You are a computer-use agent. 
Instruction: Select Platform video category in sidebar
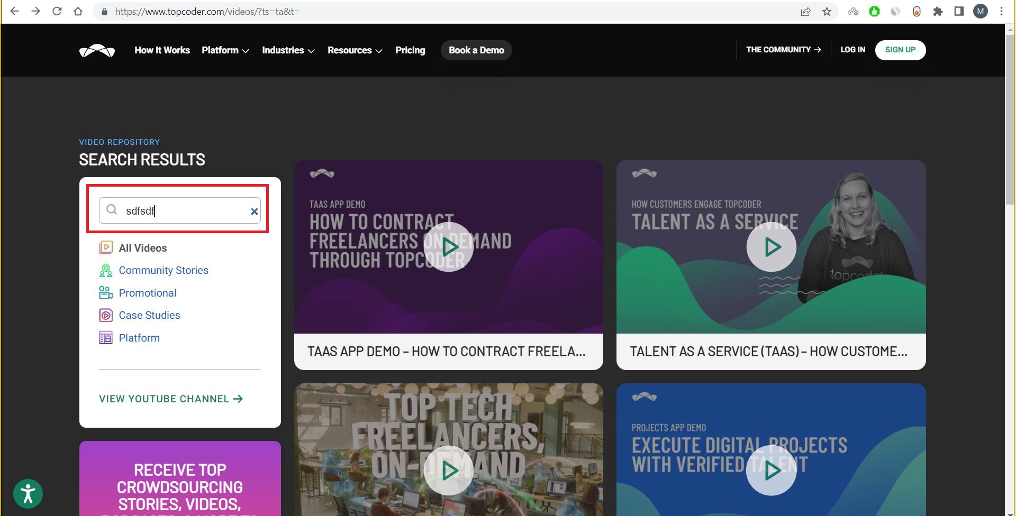(x=139, y=338)
